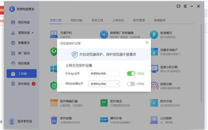This screenshot has width=208, height=130.
Task: Open the feedback message icon in title bar
Action: [179, 6]
